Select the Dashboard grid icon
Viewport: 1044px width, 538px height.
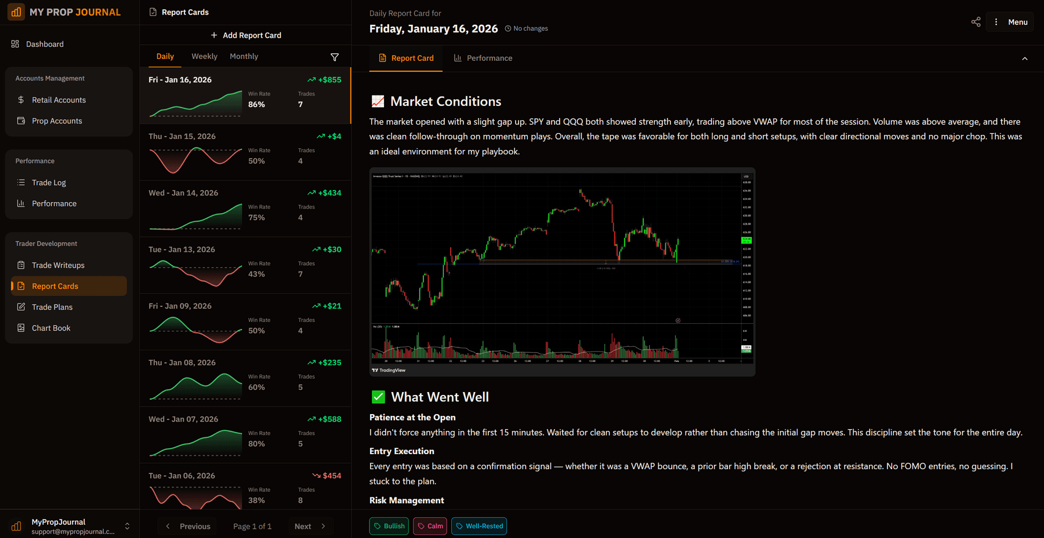14,43
